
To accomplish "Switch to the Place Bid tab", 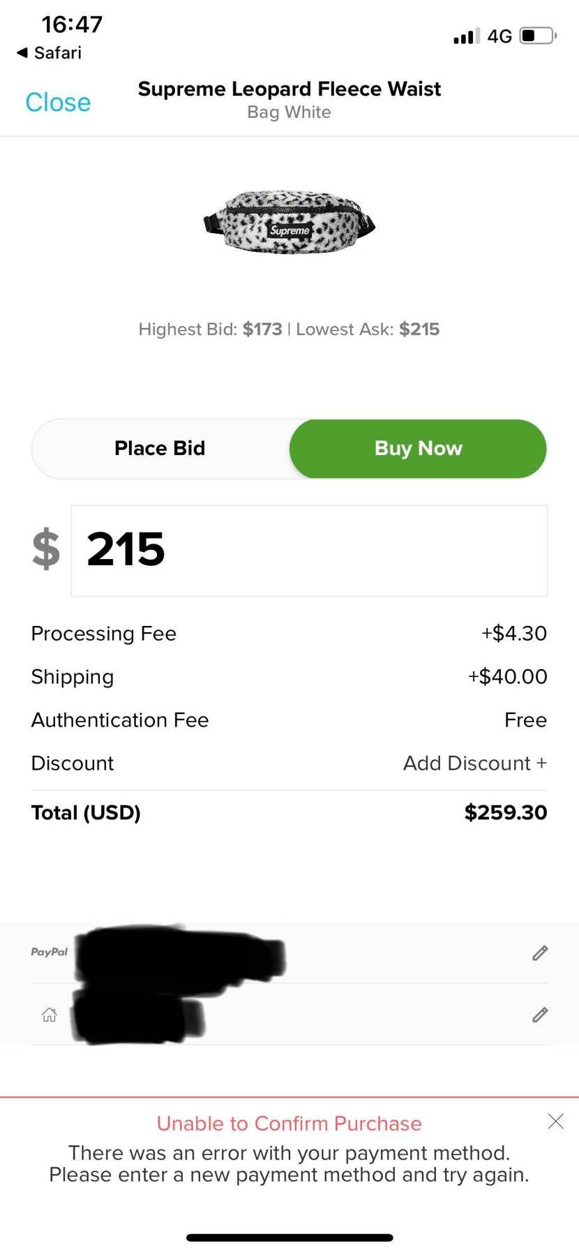I will [160, 448].
